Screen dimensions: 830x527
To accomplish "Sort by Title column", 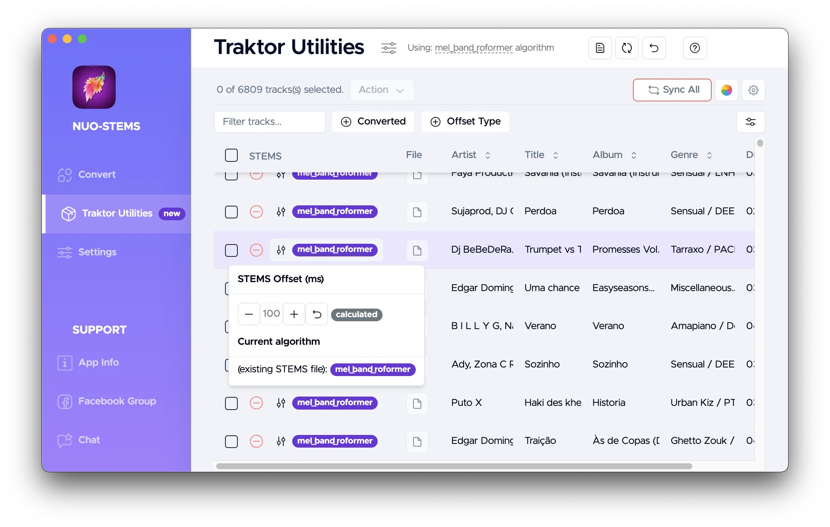I will click(x=541, y=155).
